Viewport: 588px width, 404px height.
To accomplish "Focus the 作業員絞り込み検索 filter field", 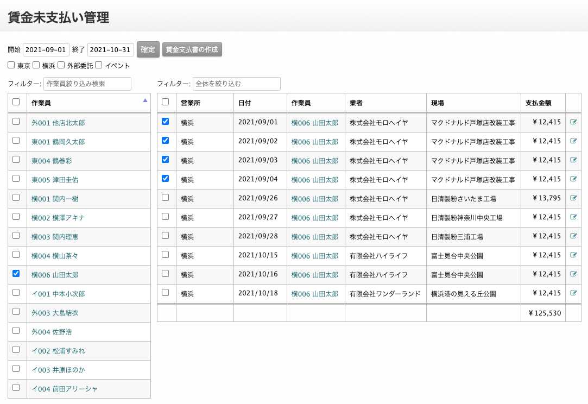I will (87, 84).
